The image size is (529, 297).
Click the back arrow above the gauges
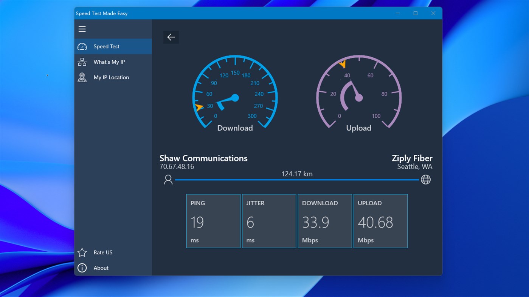pyautogui.click(x=171, y=37)
